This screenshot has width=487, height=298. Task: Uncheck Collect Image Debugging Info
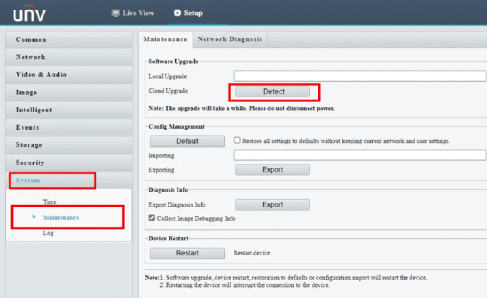pyautogui.click(x=152, y=218)
